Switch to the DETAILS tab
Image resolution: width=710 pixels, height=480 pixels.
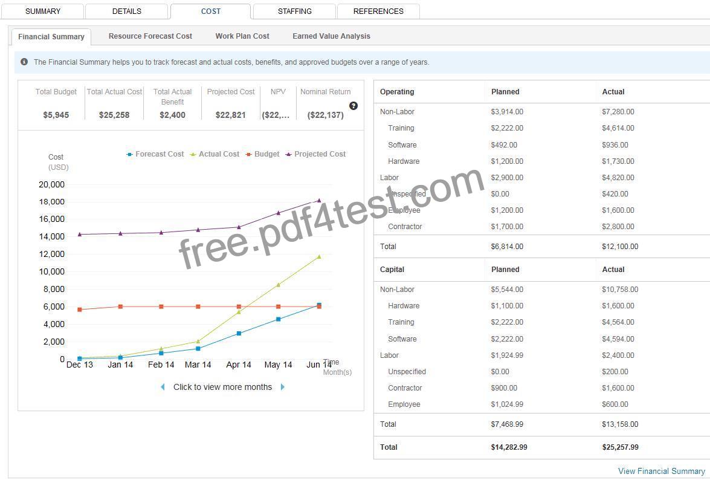tap(127, 11)
